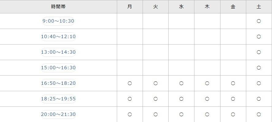The height and width of the screenshot is (122, 272).
Task: Open the 10:40～12:10 time slot
Action: point(58,37)
